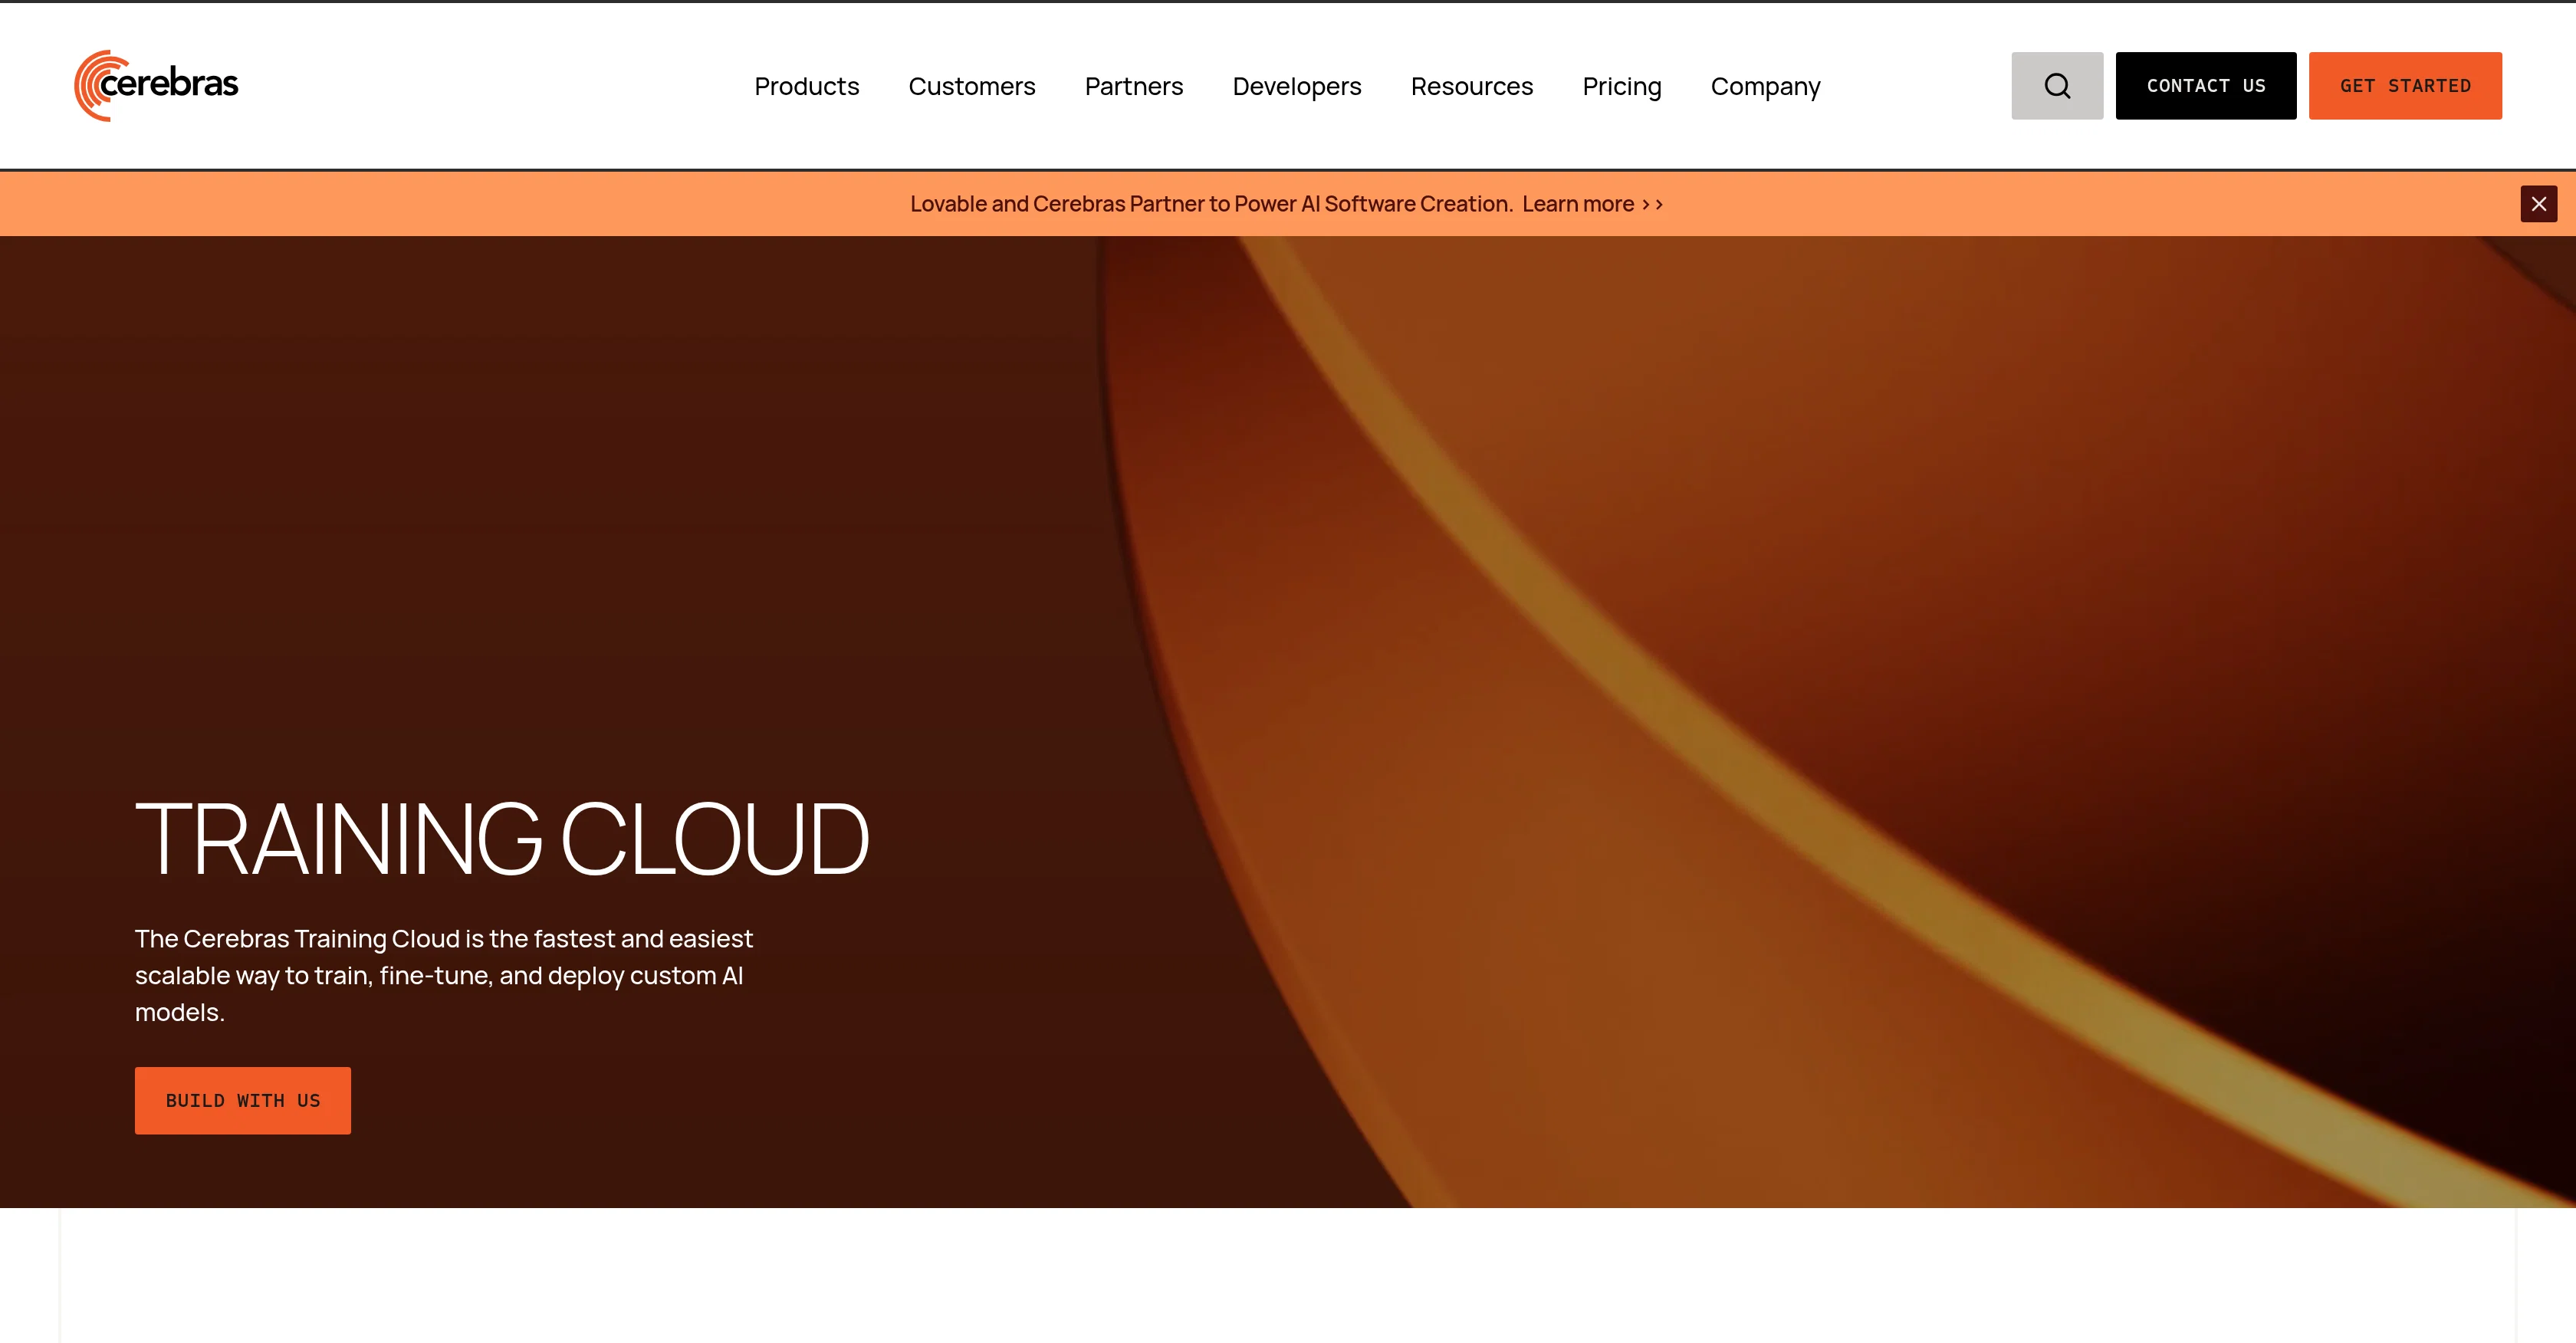This screenshot has width=2576, height=1343.
Task: Follow the Learn more banner link
Action: point(1592,204)
